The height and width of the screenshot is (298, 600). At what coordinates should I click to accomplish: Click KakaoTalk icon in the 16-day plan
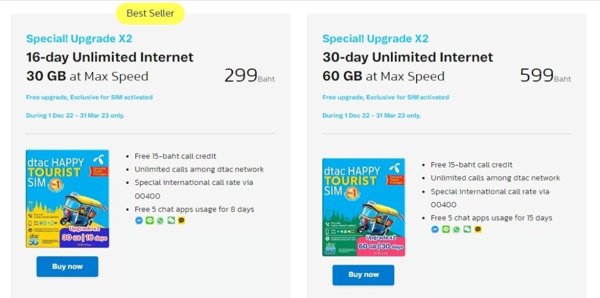click(182, 221)
